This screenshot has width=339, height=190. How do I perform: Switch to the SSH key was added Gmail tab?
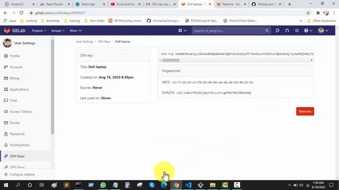pyautogui.click(x=160, y=4)
